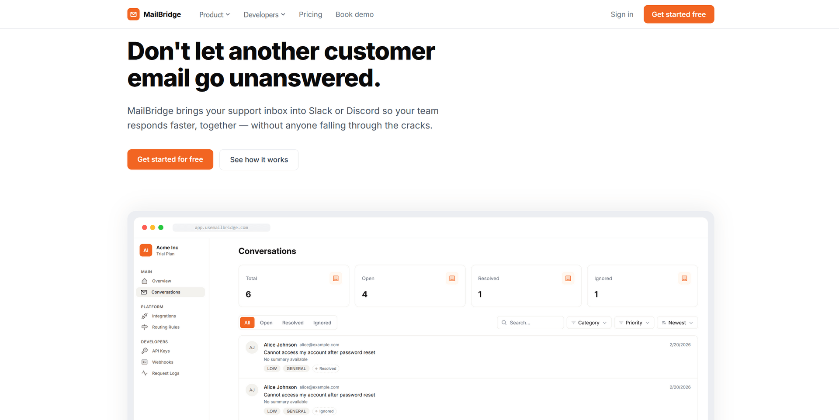839x420 pixels.
Task: Click the Routing Rules signpost icon
Action: [x=145, y=327]
